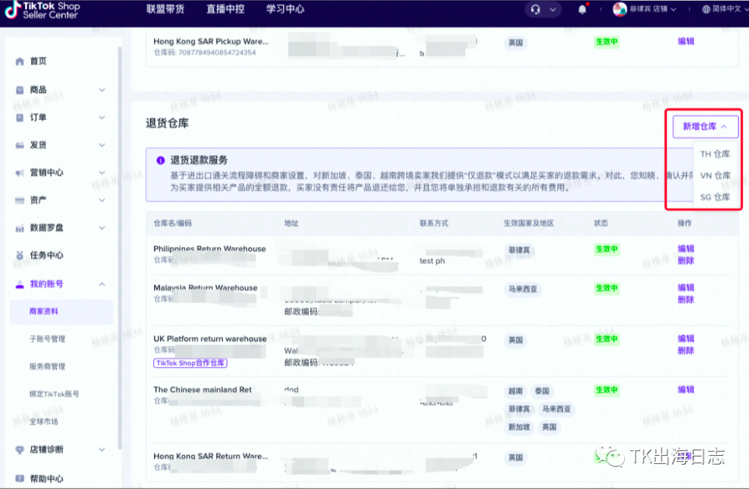Click the info icon beside 退货退款服务

160,160
